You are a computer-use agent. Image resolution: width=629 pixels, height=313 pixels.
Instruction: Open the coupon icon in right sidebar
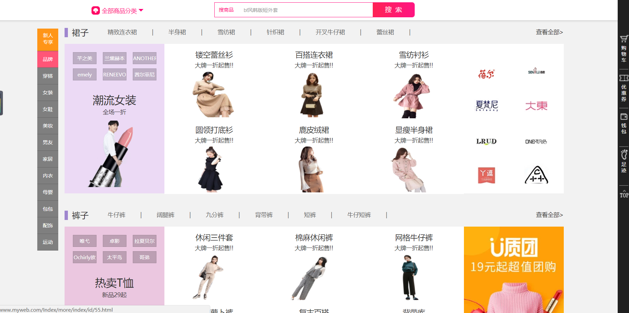click(x=623, y=78)
